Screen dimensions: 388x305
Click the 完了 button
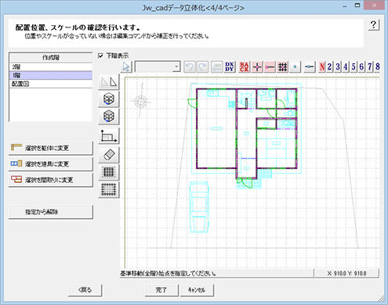click(x=161, y=290)
